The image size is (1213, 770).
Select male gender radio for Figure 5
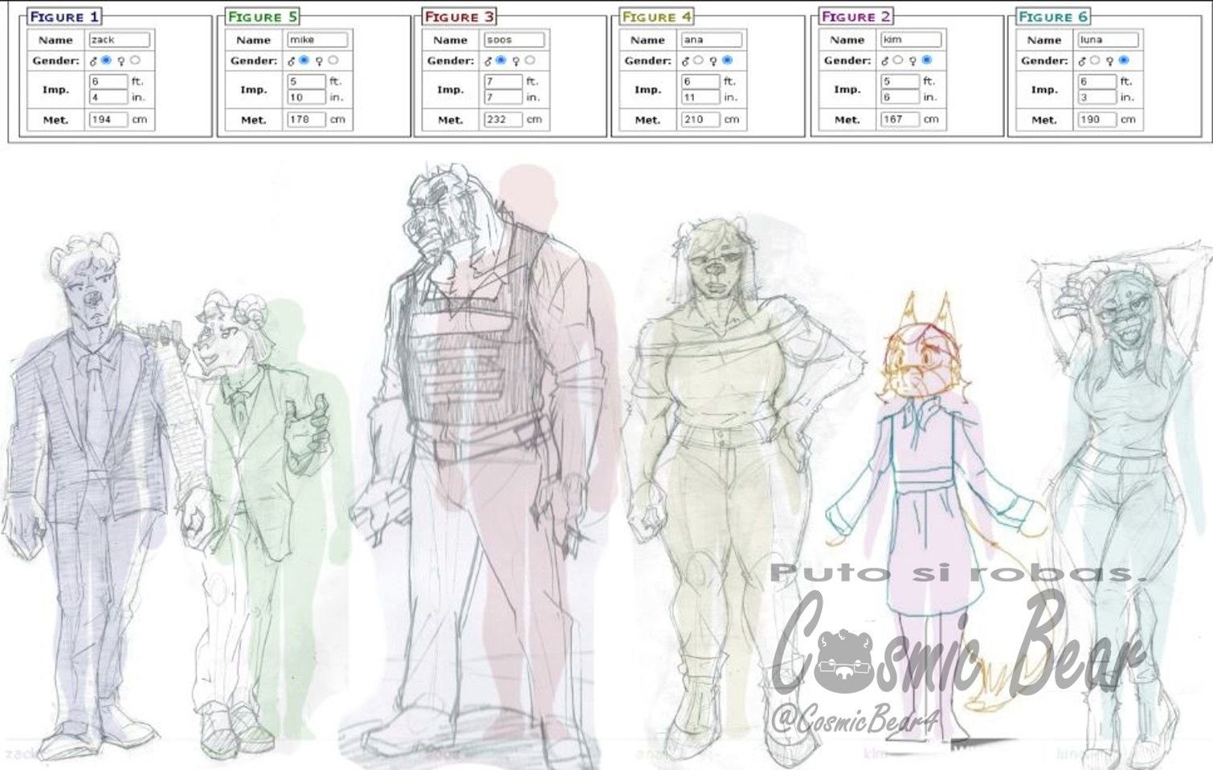point(304,60)
